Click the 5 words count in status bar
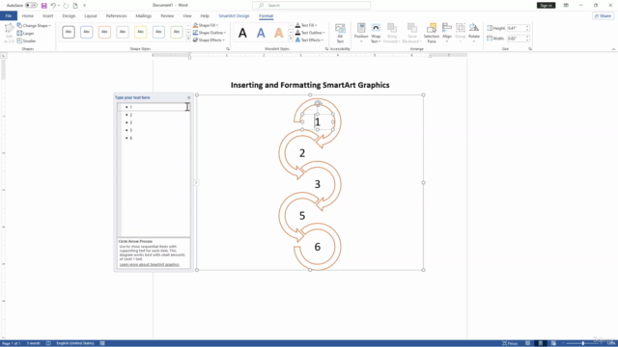Viewport: 618px width, 347px height. click(33, 343)
